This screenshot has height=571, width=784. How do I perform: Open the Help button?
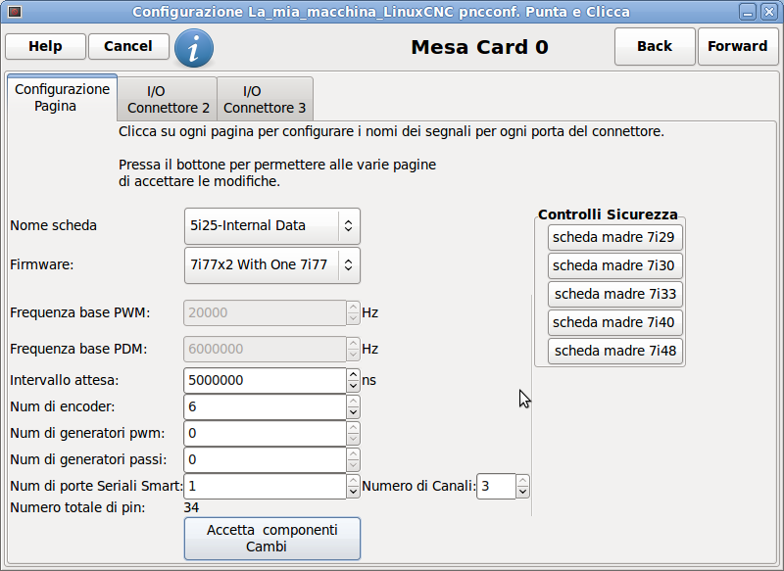pyautogui.click(x=45, y=46)
